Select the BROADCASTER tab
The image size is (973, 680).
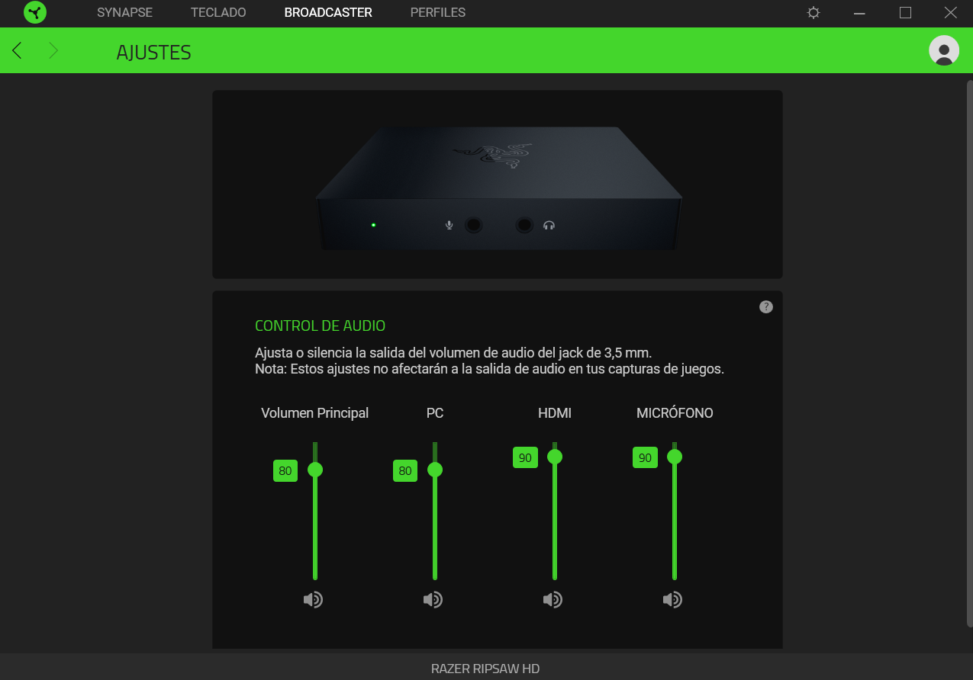[x=328, y=13]
